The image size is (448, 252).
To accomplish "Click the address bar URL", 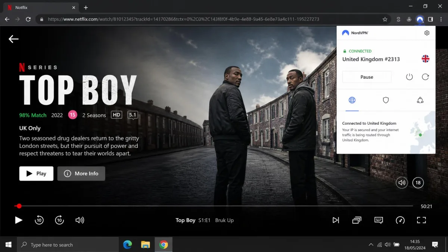I will [183, 19].
